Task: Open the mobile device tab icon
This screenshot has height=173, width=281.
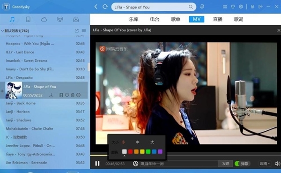Action: coord(28,19)
